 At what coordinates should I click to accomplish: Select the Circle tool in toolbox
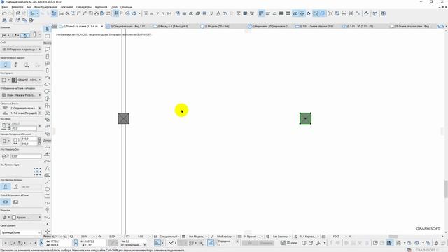[x=48, y=189]
